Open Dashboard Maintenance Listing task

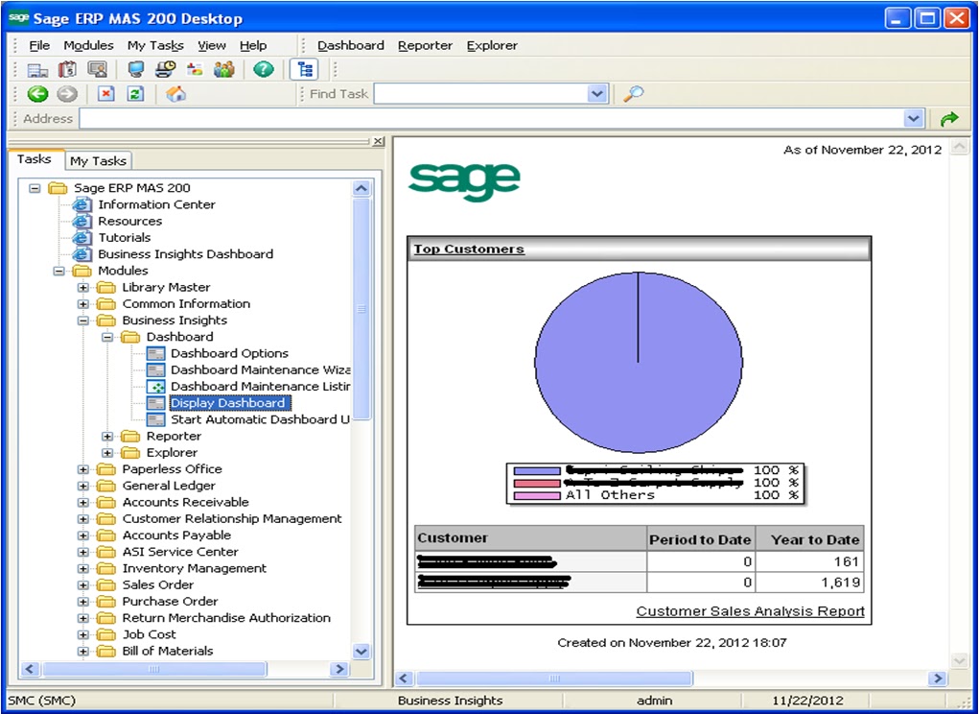tap(260, 387)
